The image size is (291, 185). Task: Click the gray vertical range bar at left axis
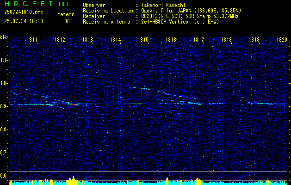click(9, 107)
